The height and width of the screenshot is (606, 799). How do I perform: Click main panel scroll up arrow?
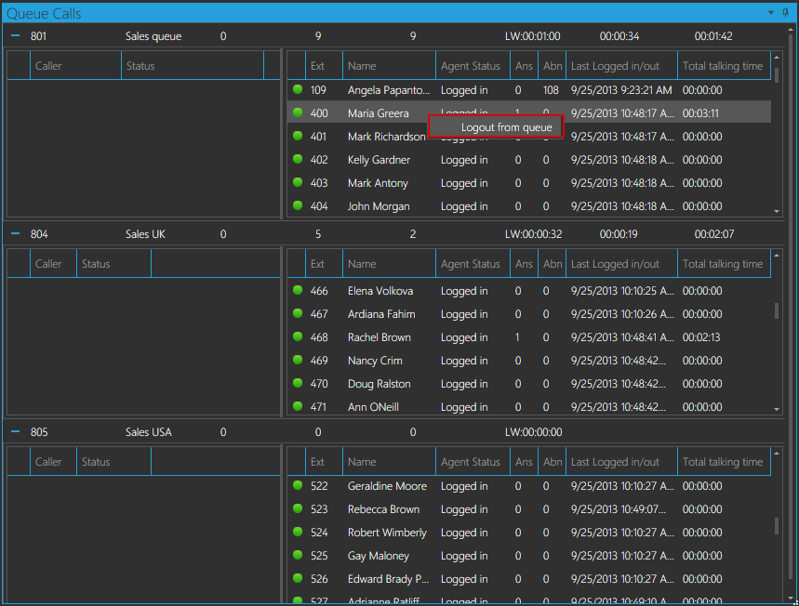(792, 30)
